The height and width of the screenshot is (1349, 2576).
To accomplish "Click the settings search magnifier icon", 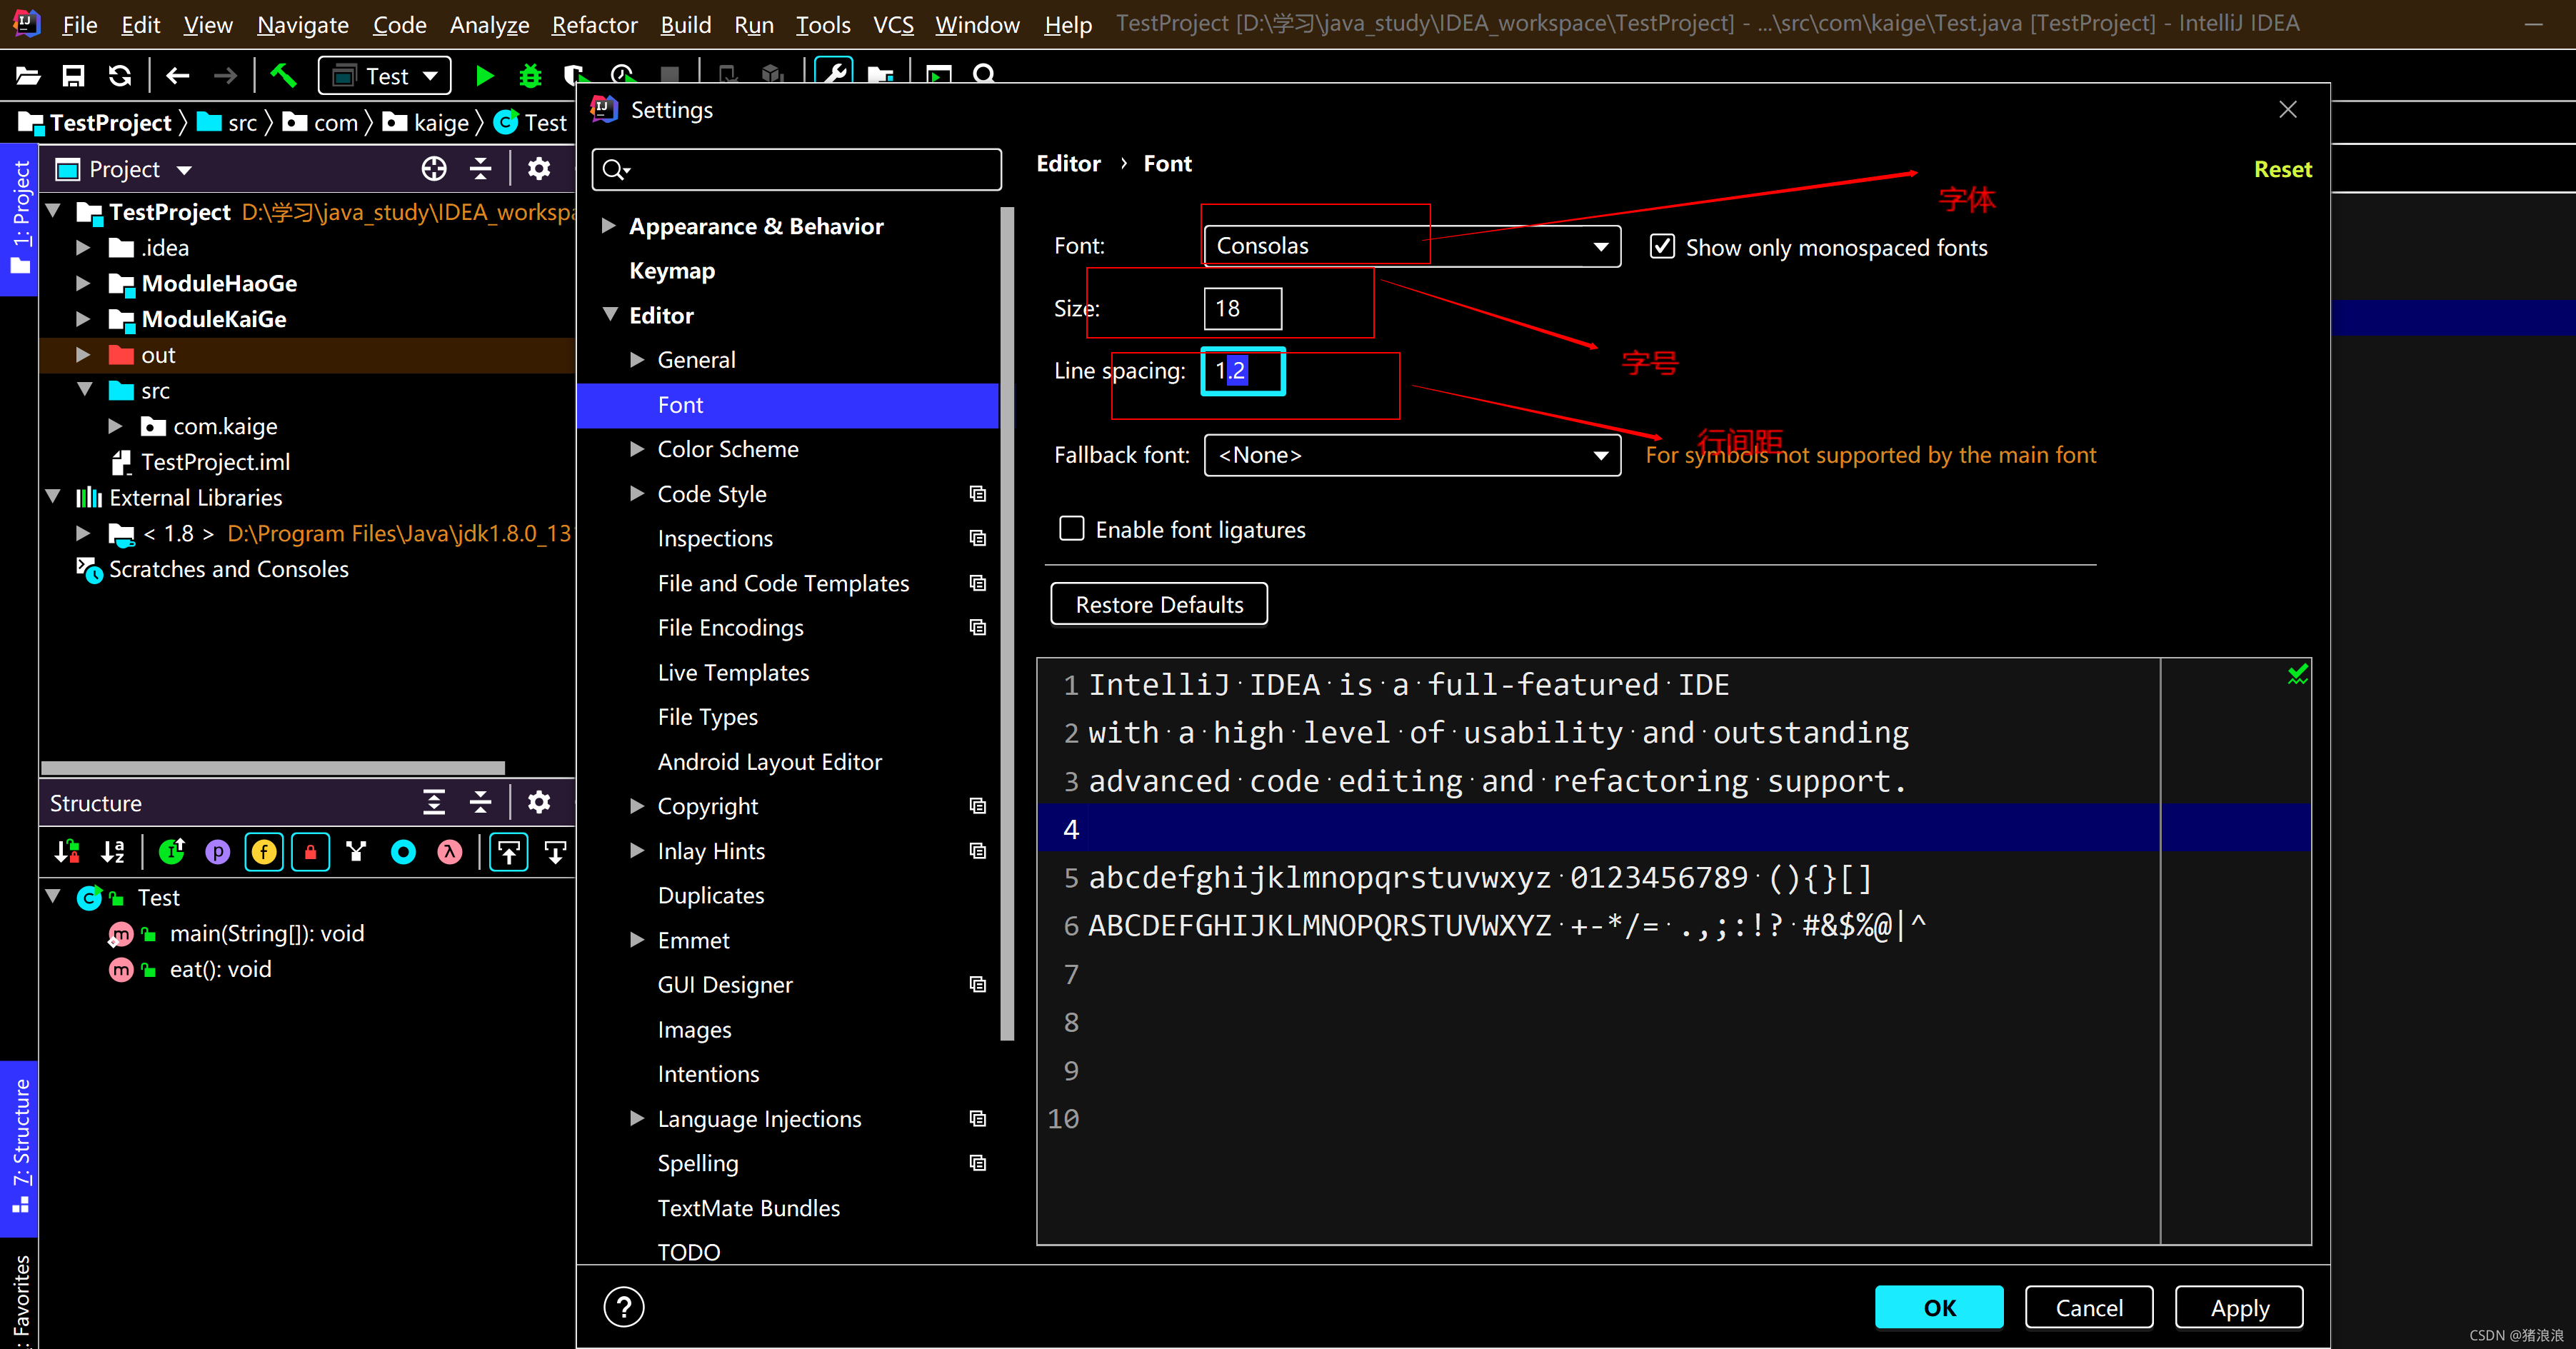I will pos(616,170).
